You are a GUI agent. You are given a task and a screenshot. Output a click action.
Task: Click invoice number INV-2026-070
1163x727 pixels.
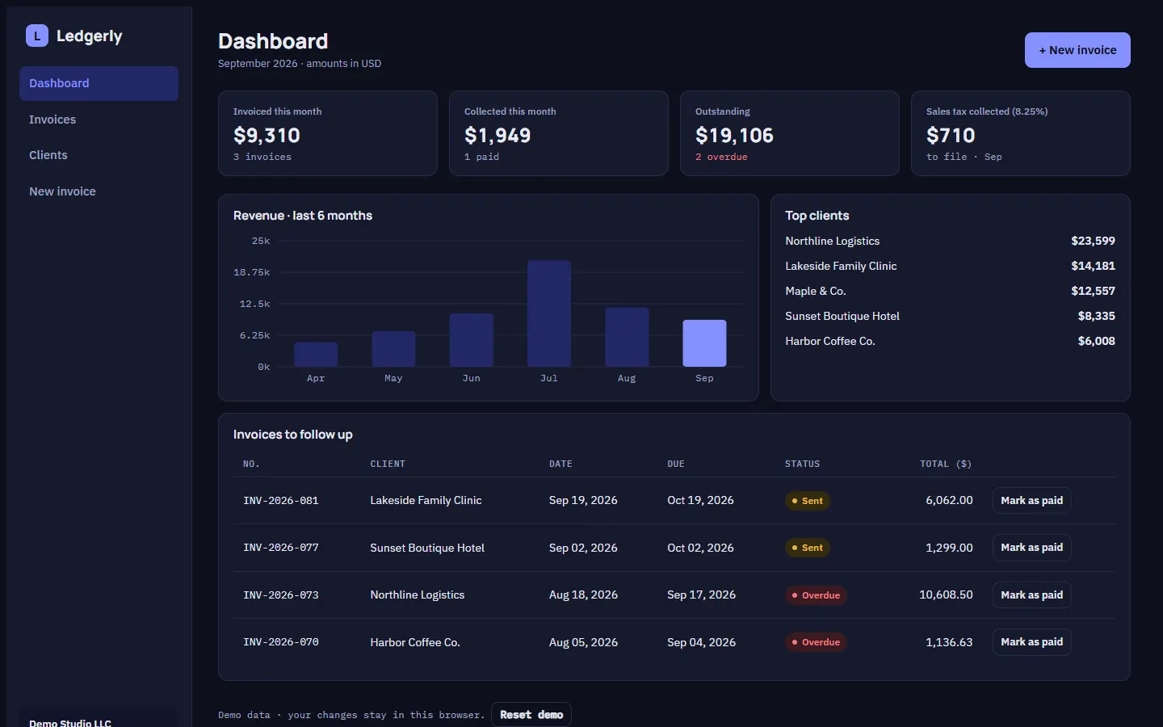[x=281, y=642]
